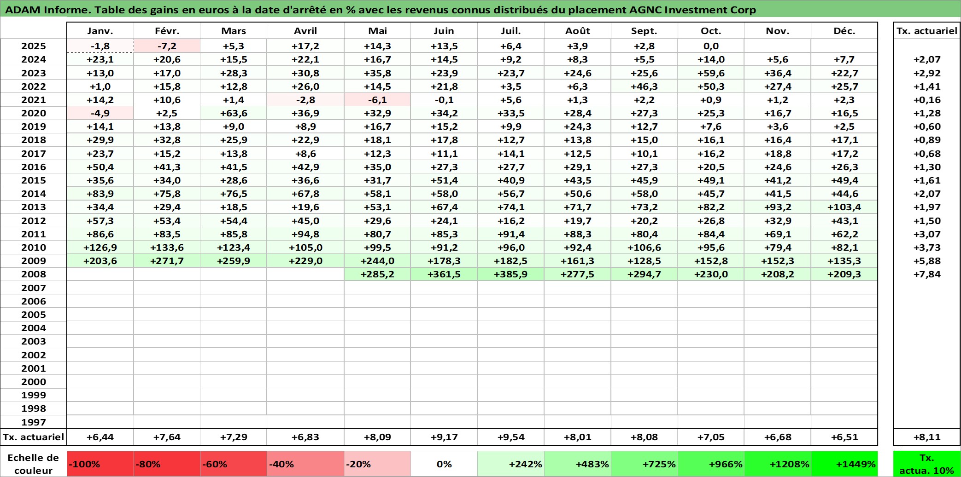The image size is (961, 477).
Task: Click the Echelle de couleur label
Action: pyautogui.click(x=34, y=464)
